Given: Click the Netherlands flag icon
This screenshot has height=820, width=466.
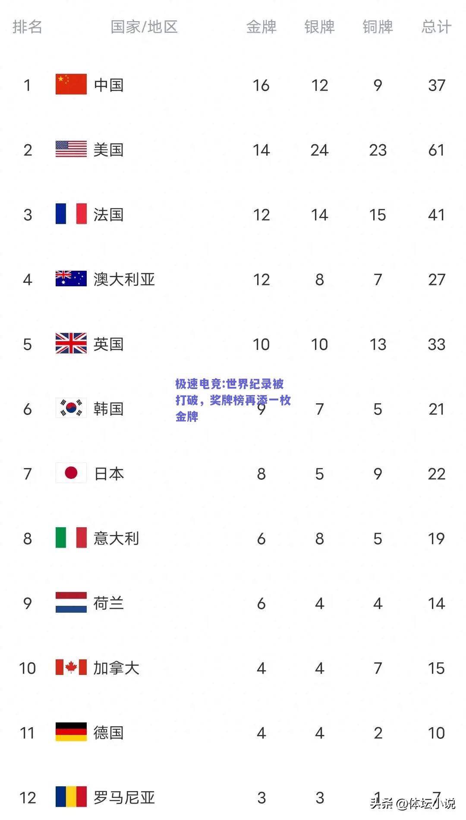Looking at the screenshot, I should tap(71, 602).
